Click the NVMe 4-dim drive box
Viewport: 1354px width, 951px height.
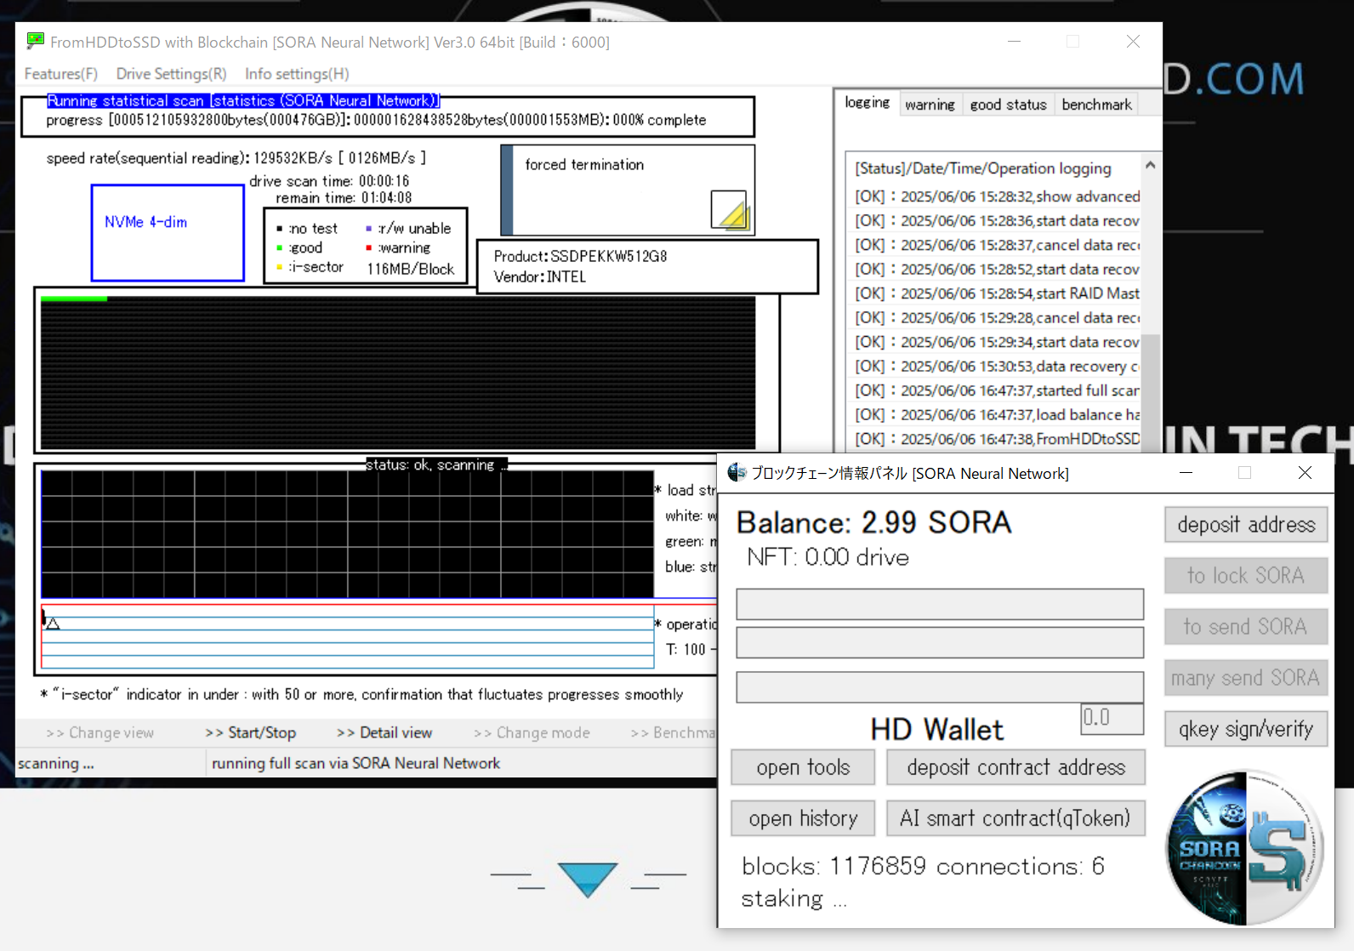coord(168,232)
